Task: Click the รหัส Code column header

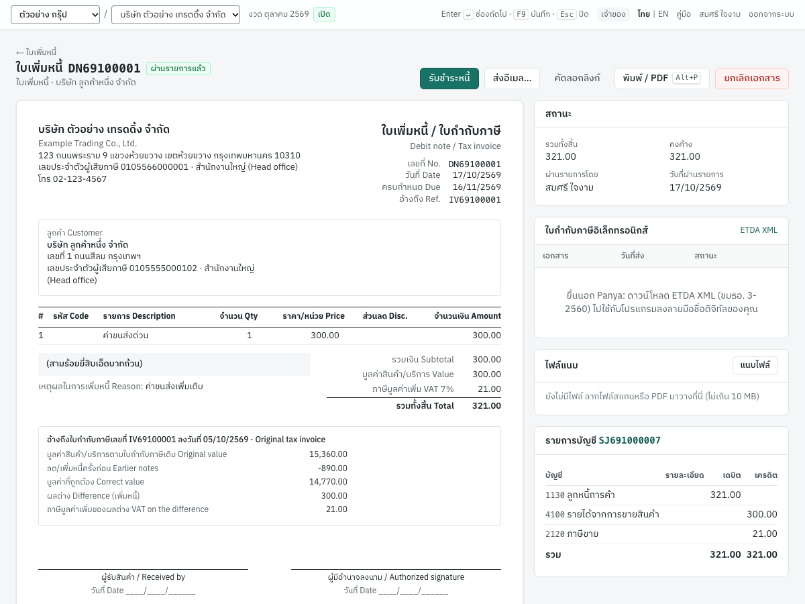Action: click(x=70, y=316)
